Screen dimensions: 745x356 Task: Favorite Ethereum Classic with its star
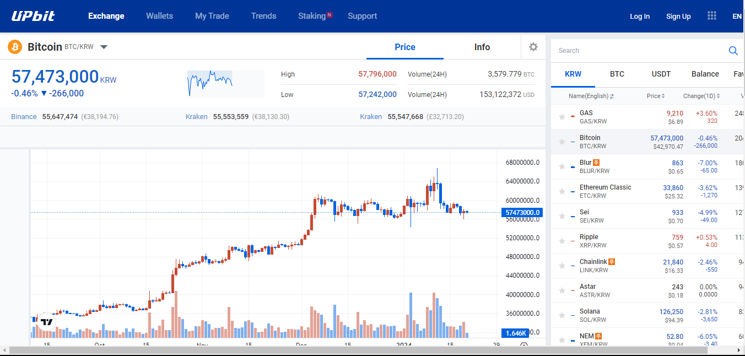point(562,191)
